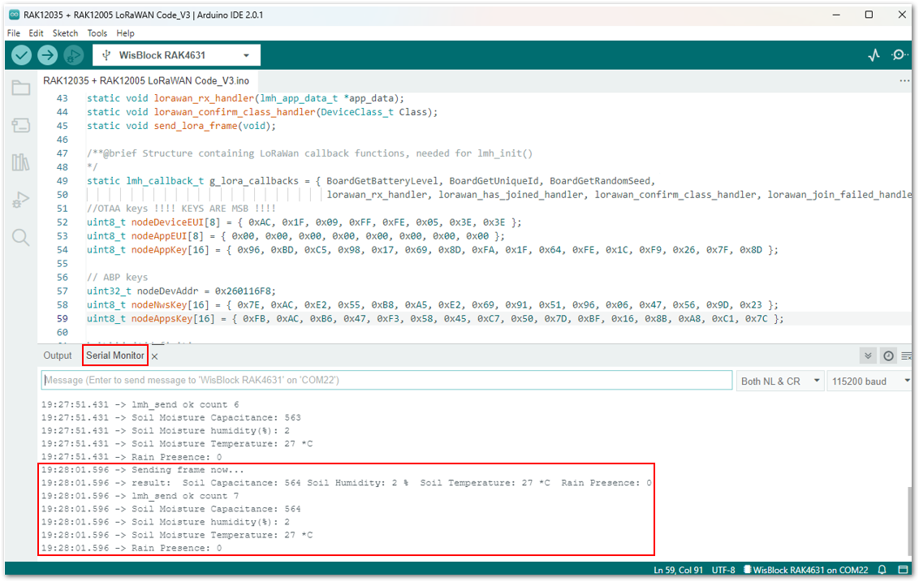
Task: Switch to the Serial Monitor tab
Action: [115, 356]
